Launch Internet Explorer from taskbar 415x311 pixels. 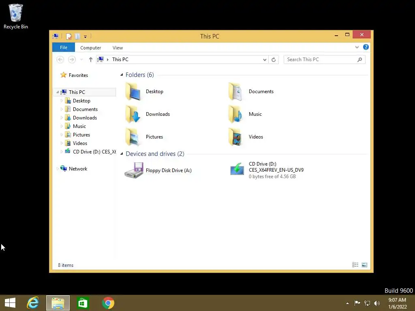tap(33, 303)
